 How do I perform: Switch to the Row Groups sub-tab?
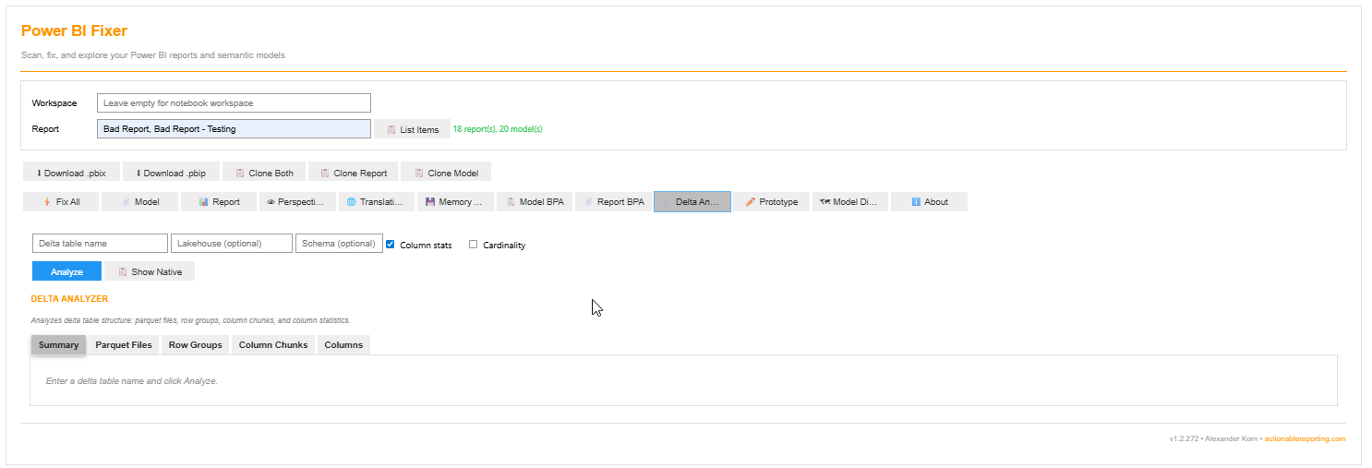(x=195, y=344)
